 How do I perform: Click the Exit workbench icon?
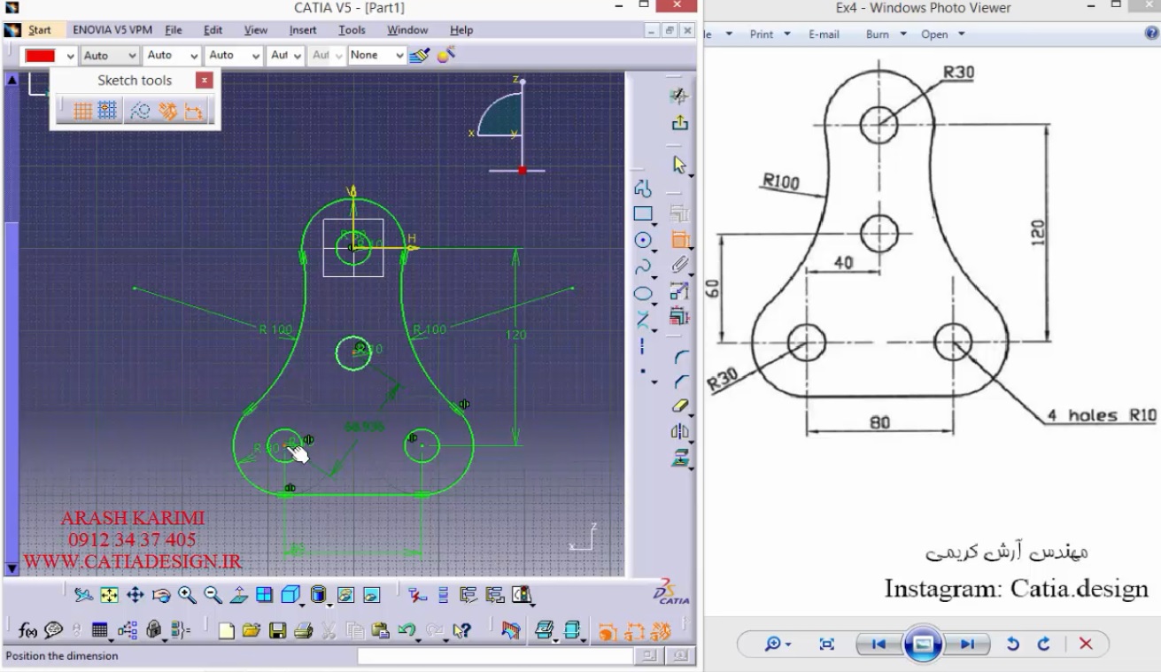(x=680, y=123)
